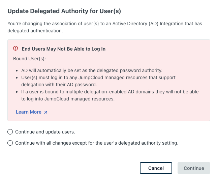Click the external link arrow beside Learn More
Screen dimensions: 217x181
point(45,112)
